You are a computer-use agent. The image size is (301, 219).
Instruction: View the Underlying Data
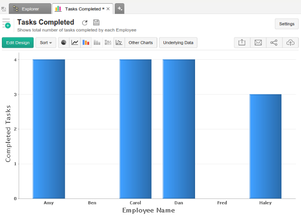[x=178, y=42]
